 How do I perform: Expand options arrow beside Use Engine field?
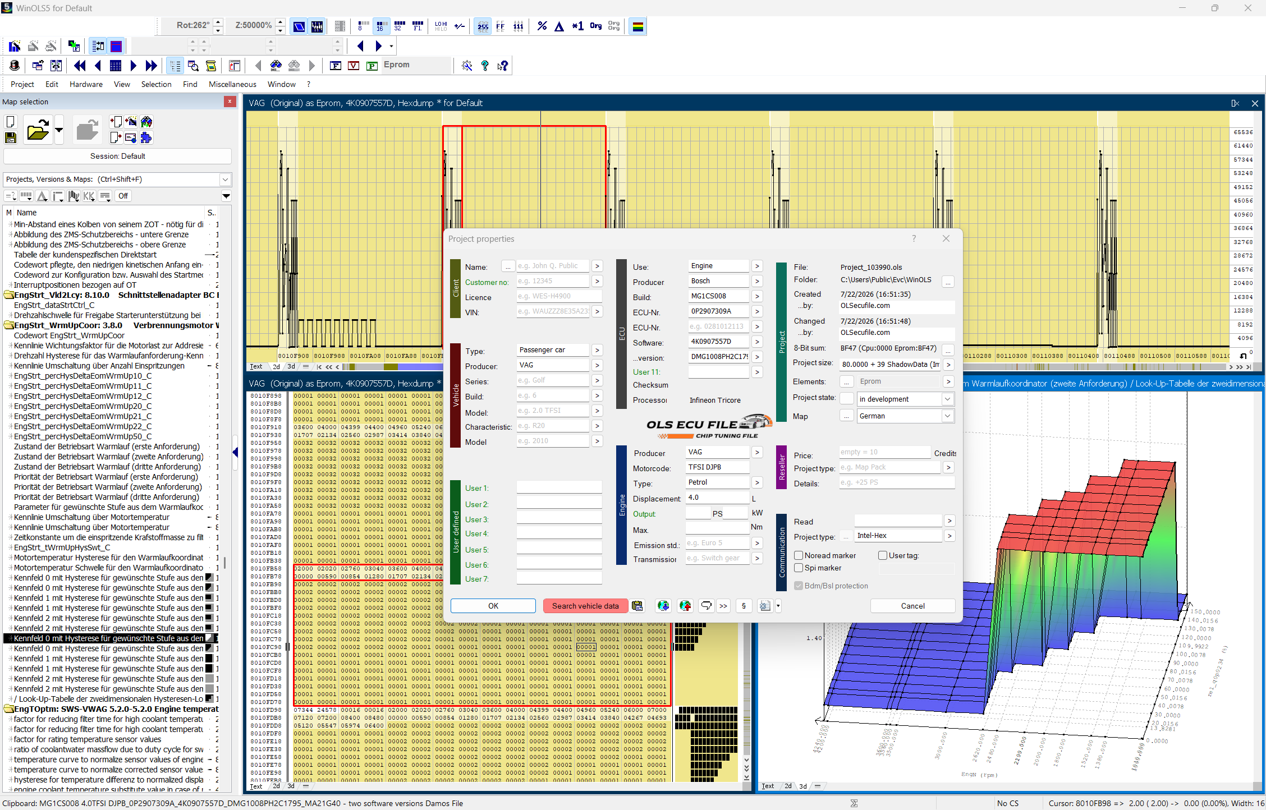757,266
